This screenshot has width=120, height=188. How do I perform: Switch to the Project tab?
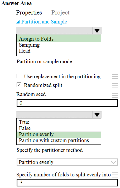tap(60, 13)
